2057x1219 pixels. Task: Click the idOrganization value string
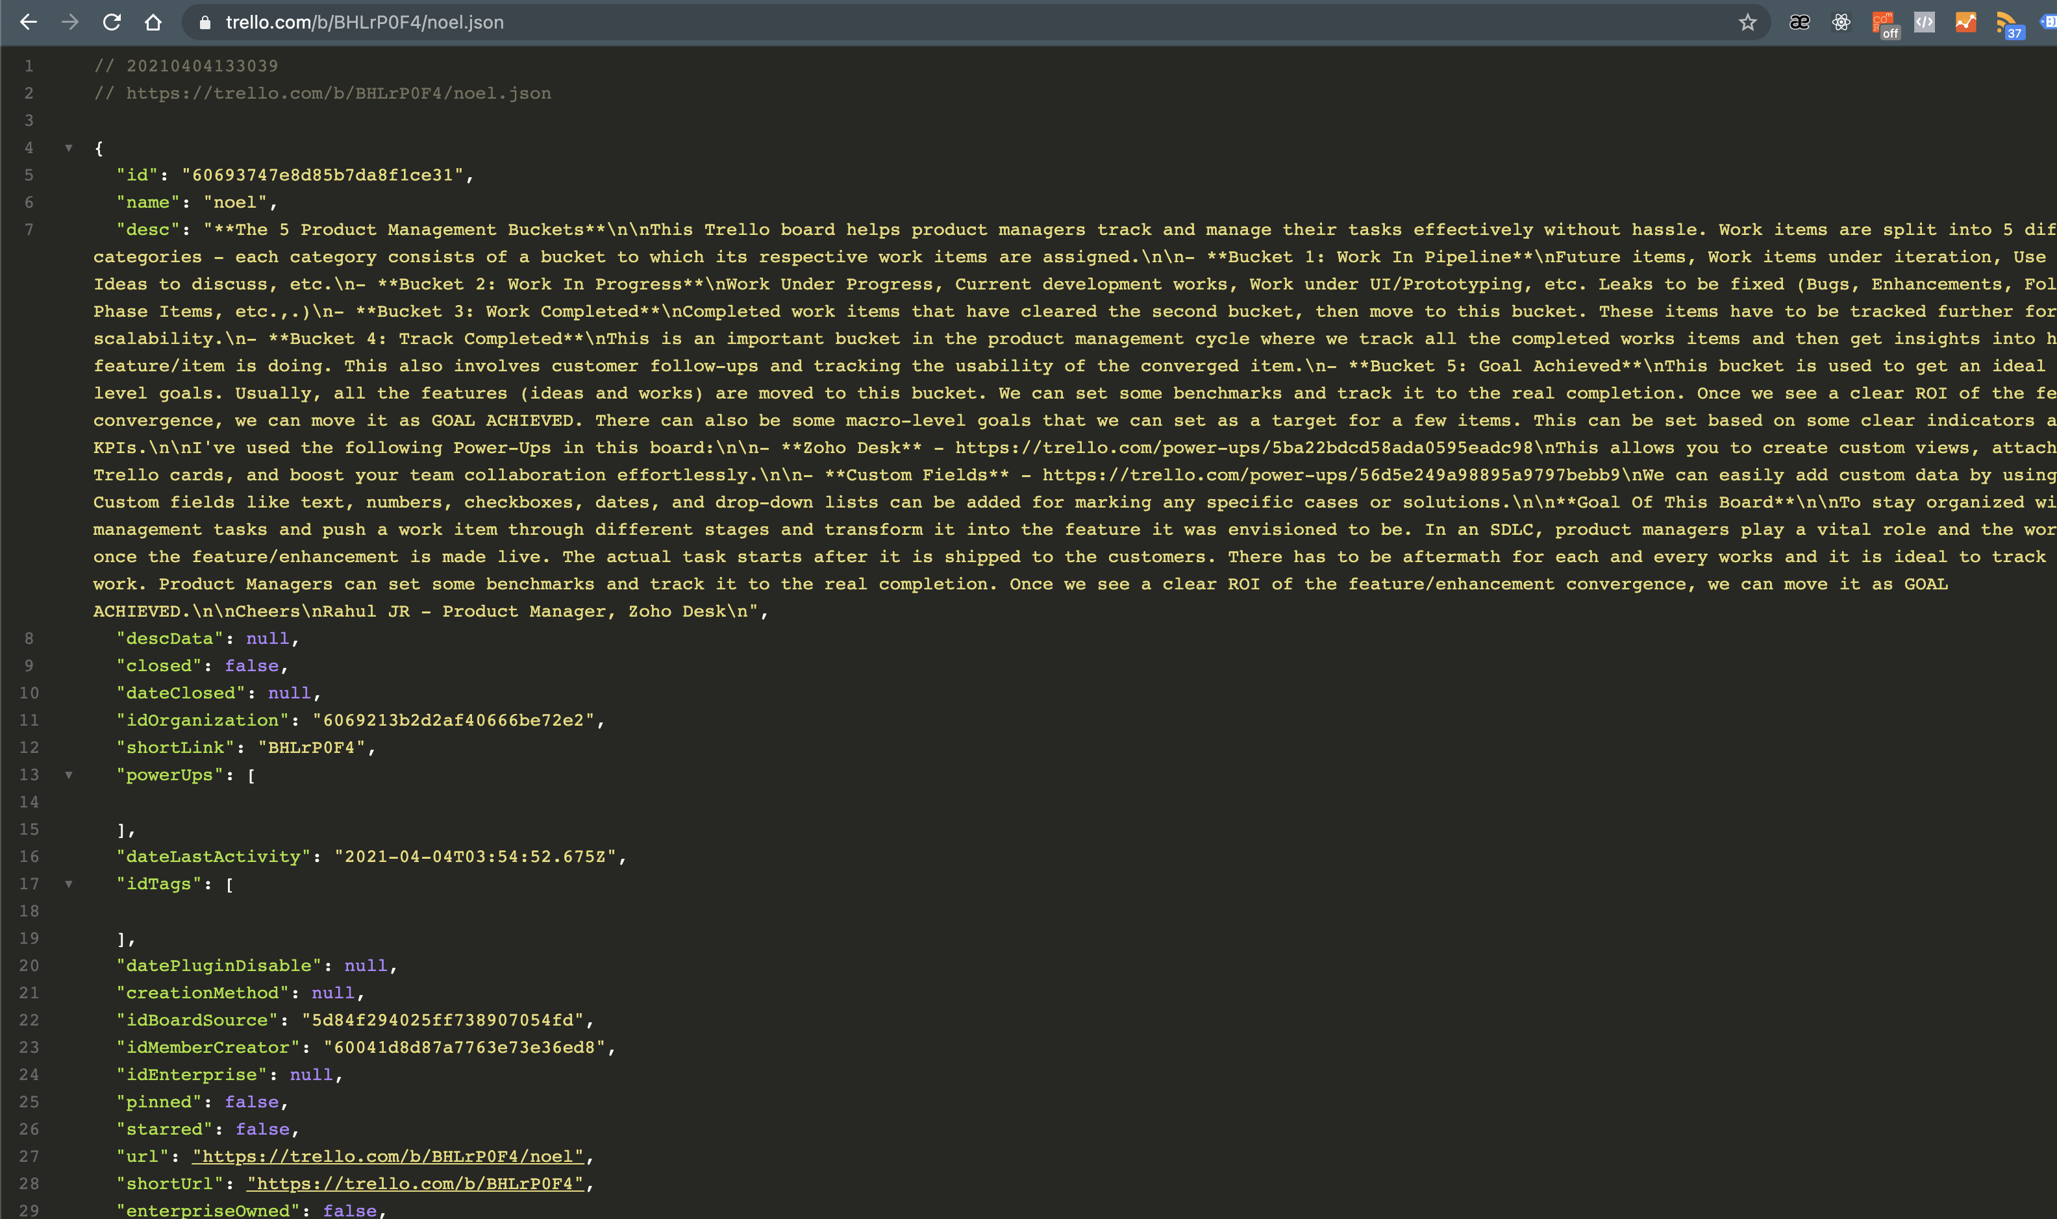[453, 720]
